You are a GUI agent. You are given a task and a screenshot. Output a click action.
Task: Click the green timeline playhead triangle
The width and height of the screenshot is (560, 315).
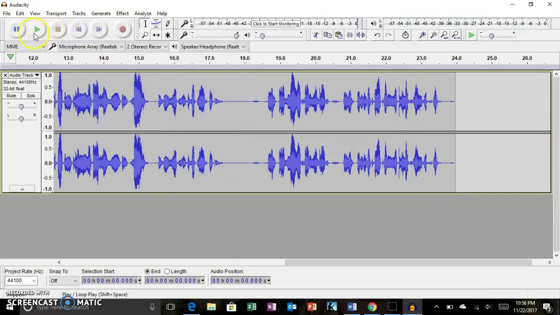[10, 57]
